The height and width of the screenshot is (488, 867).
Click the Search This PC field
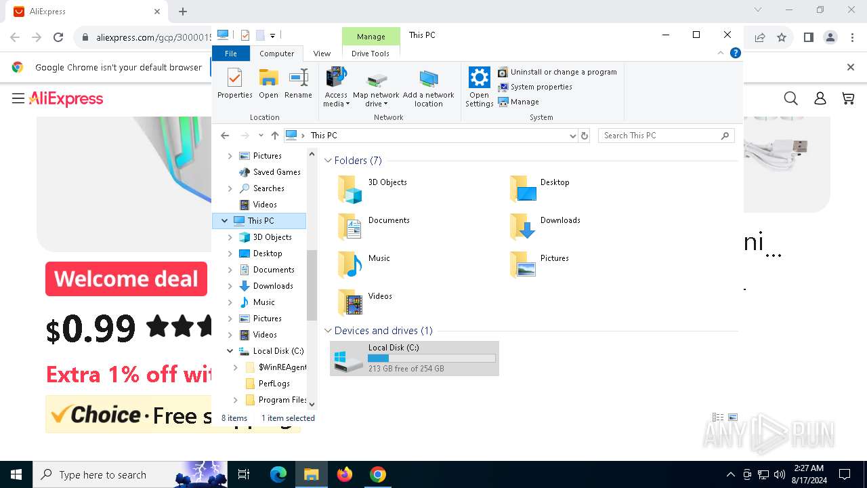(667, 136)
